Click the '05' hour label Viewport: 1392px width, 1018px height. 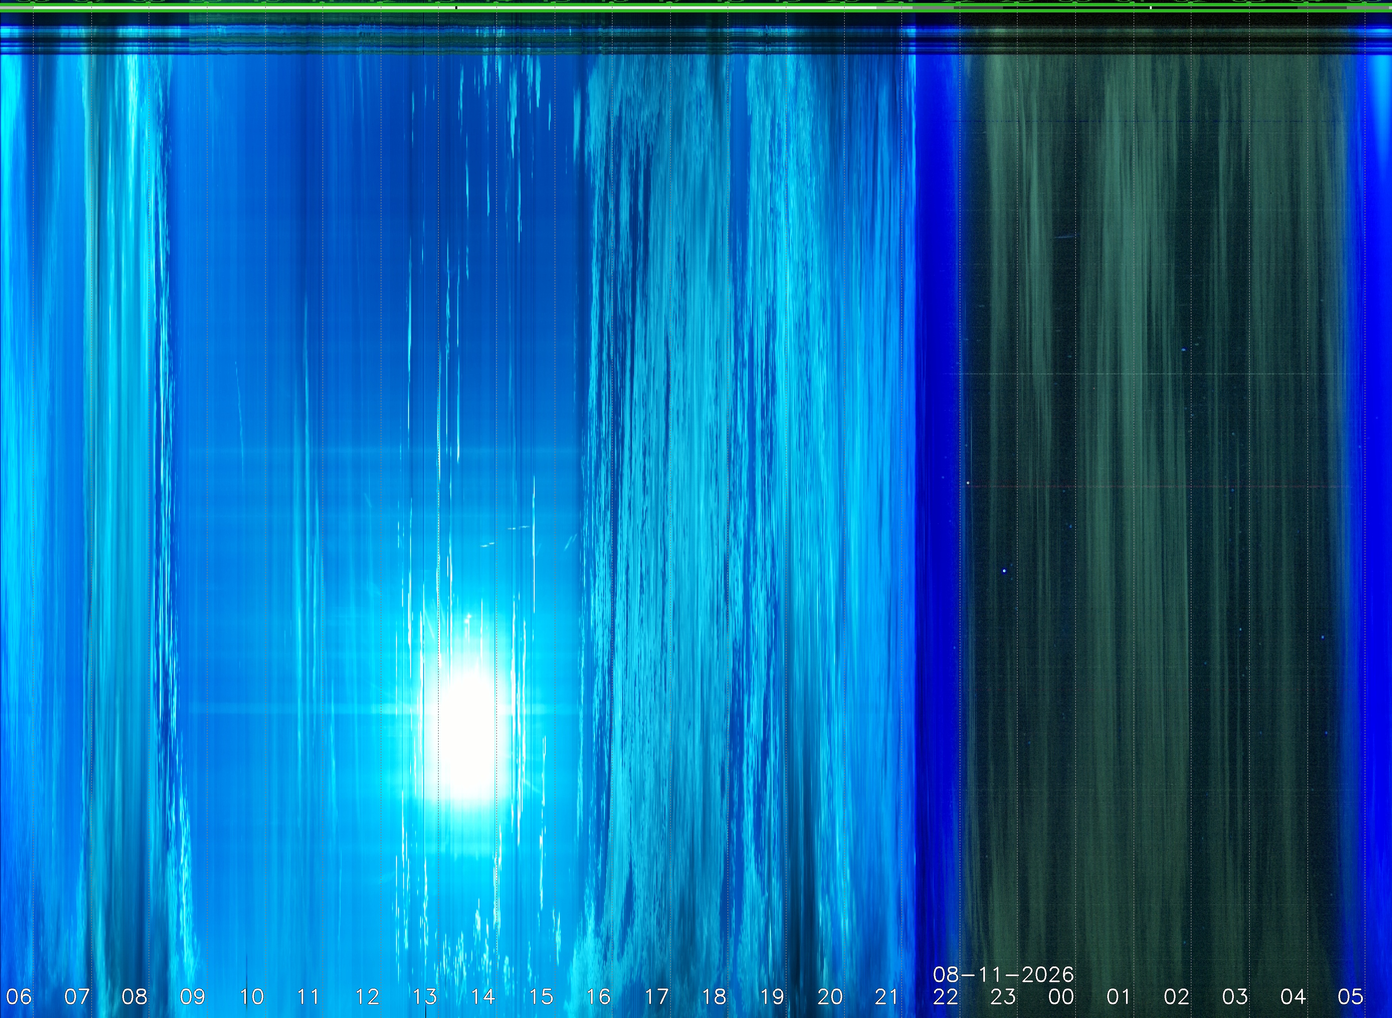click(1350, 997)
